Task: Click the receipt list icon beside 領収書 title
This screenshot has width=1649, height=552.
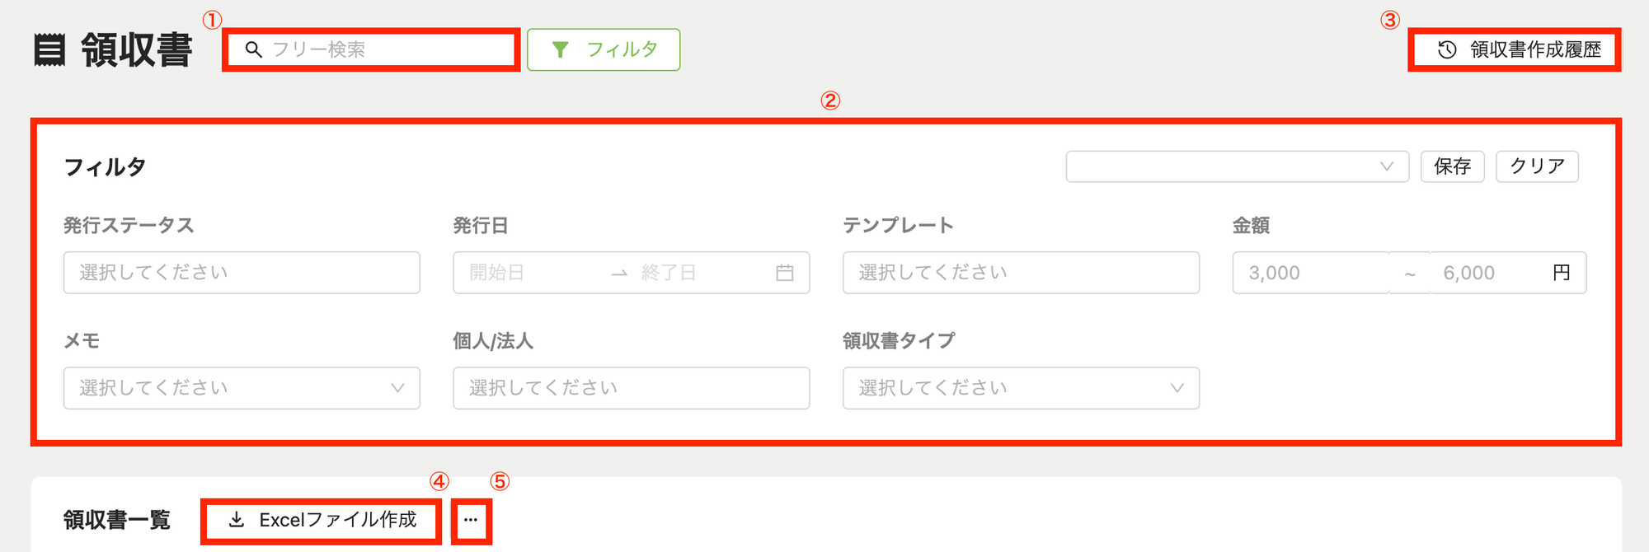Action: (49, 50)
